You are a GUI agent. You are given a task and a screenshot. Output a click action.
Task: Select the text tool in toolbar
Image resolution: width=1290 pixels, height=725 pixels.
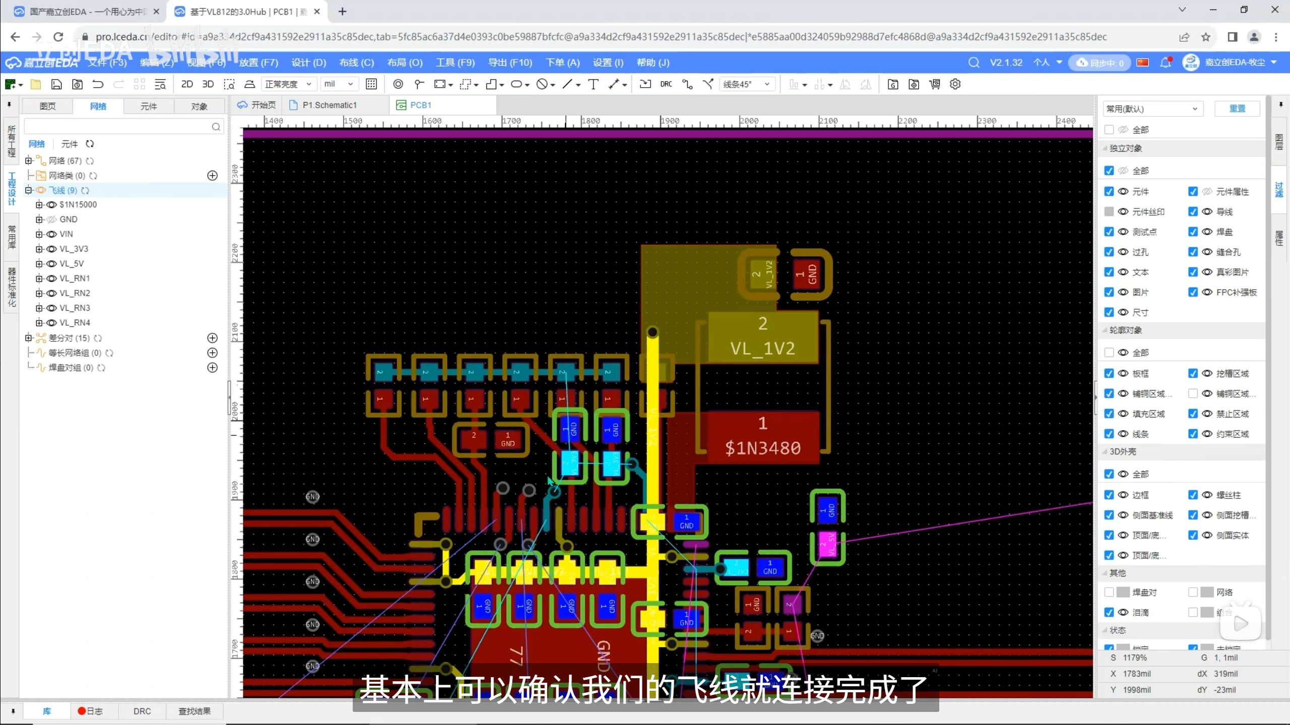click(x=593, y=84)
